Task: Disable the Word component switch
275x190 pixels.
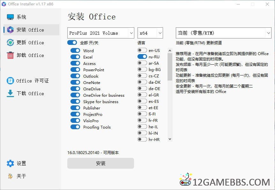Action: tap(75, 51)
